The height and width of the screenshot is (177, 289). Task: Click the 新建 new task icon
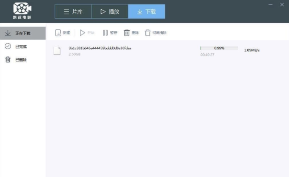coord(58,33)
